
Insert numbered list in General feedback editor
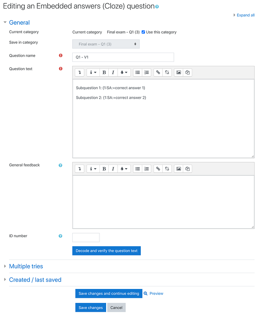[x=147, y=169]
